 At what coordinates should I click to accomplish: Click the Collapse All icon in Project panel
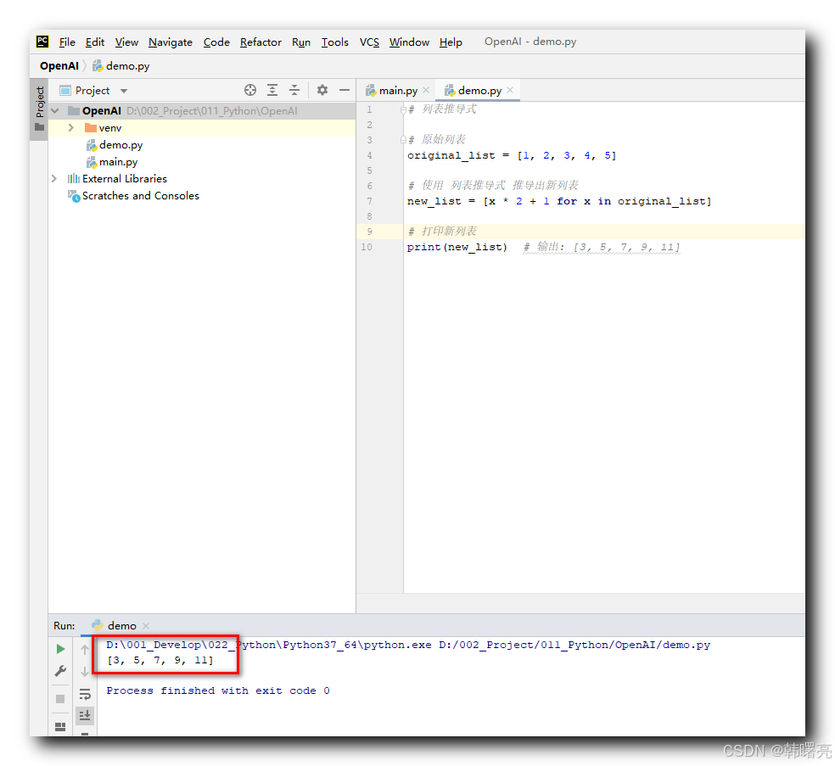294,90
